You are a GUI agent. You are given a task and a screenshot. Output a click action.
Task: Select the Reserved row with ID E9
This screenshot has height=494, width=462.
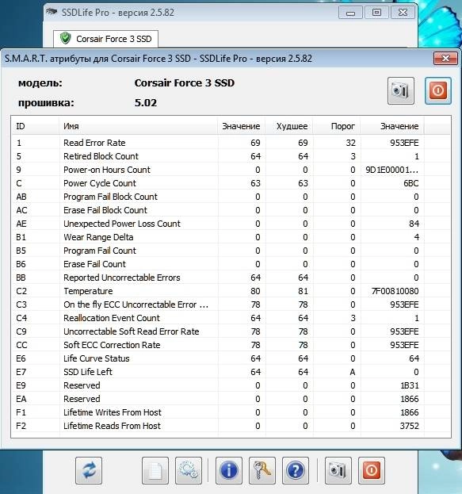pyautogui.click(x=231, y=385)
